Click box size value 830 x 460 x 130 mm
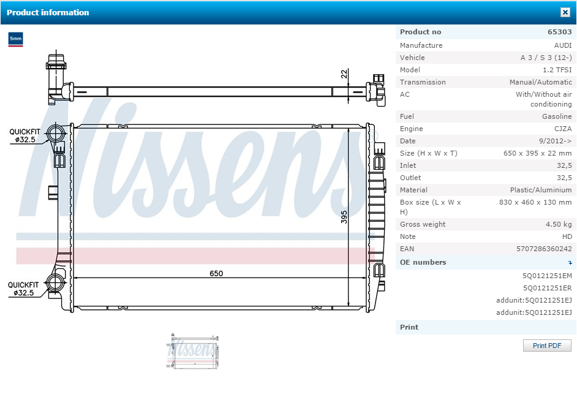The width and height of the screenshot is (577, 397). (535, 202)
